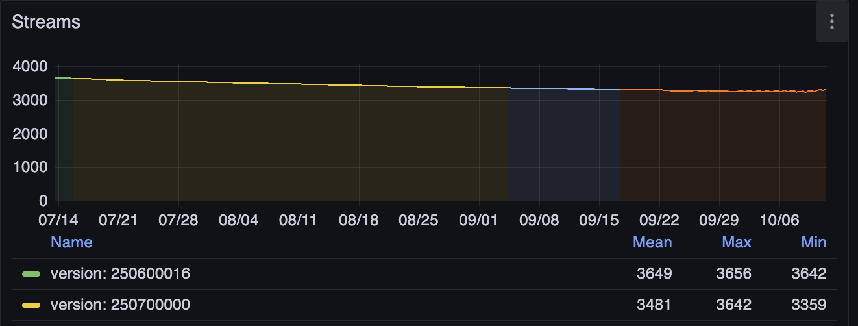Click the 4000 y-axis label
The width and height of the screenshot is (858, 326).
click(30, 66)
